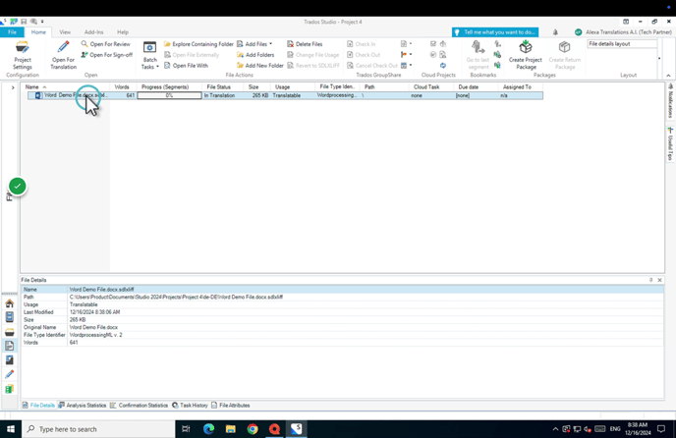Open the Files view in sidebar
This screenshot has width=676, height=438.
(x=10, y=346)
